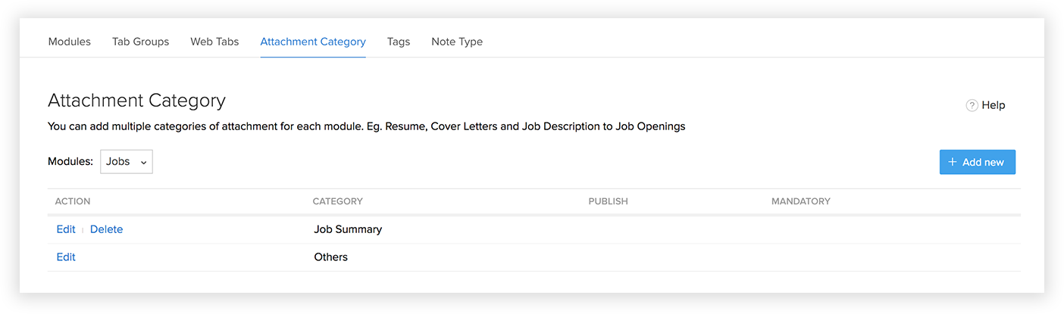This screenshot has width=1064, height=314.
Task: Click the ACTION column header
Action: point(73,201)
